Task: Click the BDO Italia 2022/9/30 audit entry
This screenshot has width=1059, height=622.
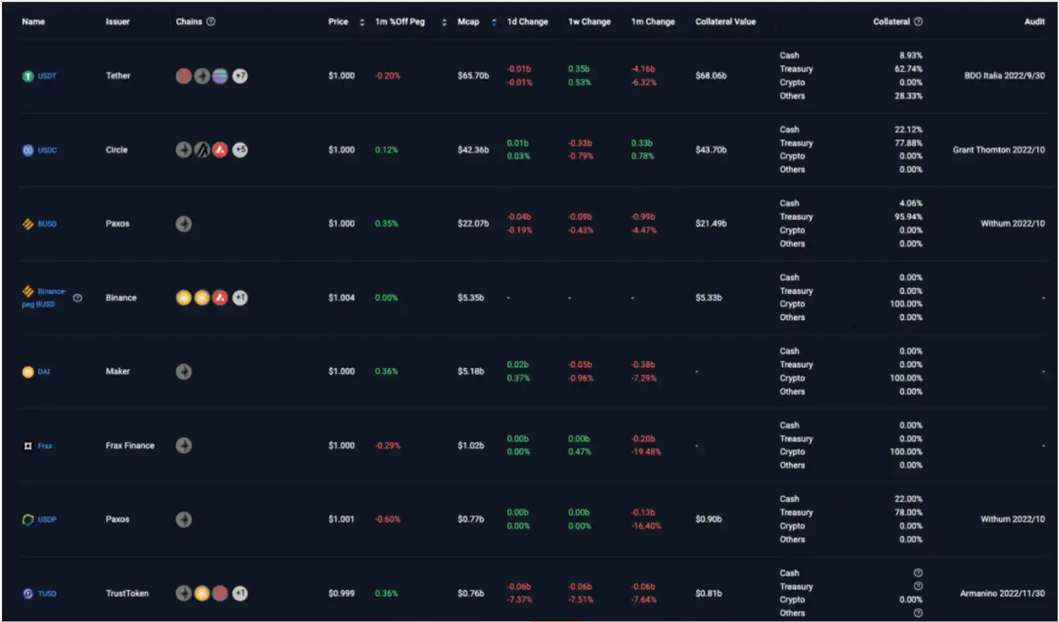Action: [x=1005, y=76]
